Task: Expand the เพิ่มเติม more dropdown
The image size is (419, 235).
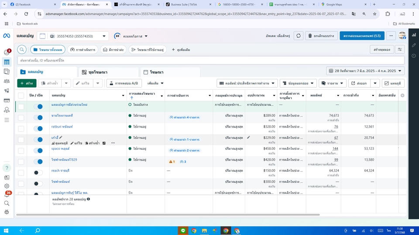Action: pos(155,83)
